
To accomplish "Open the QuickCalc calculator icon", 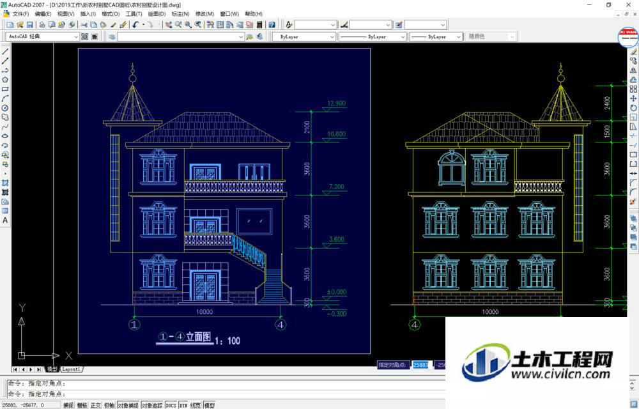I will pyautogui.click(x=259, y=25).
